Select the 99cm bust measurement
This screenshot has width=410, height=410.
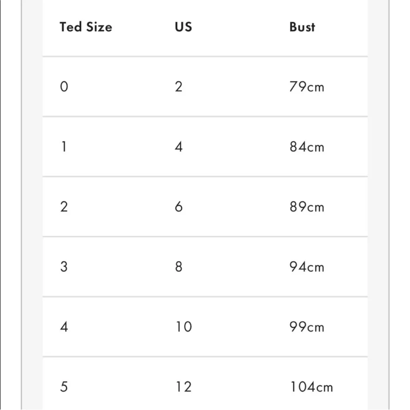[307, 327]
